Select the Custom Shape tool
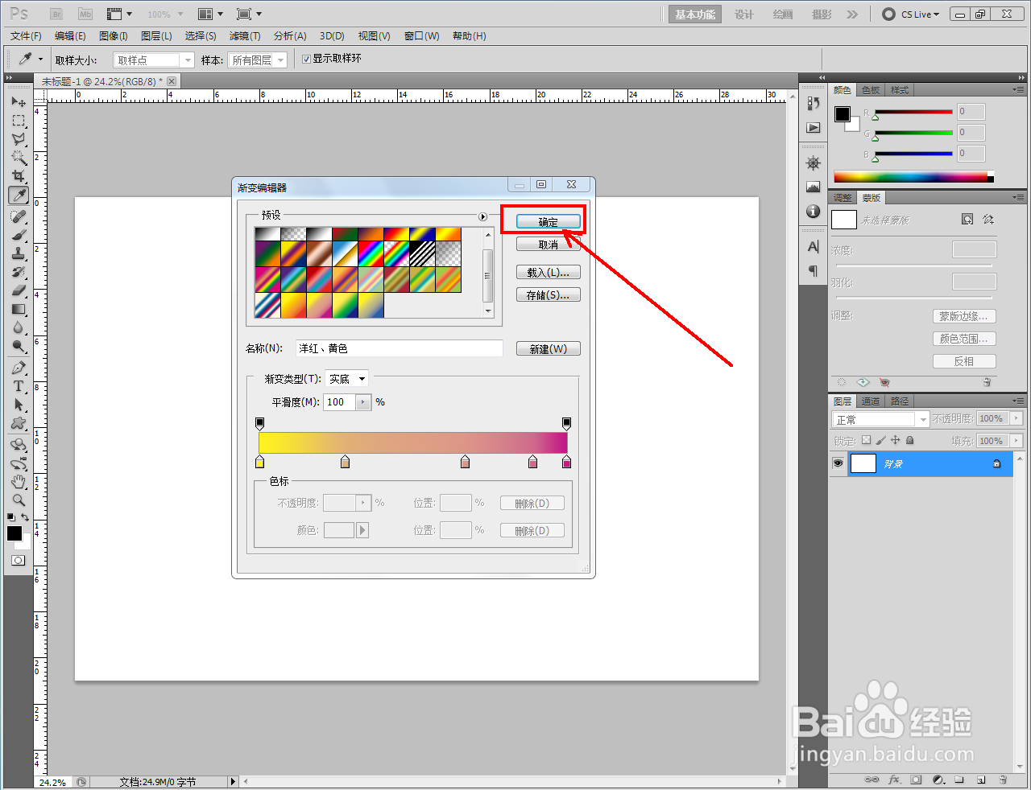The height and width of the screenshot is (790, 1031). (19, 423)
